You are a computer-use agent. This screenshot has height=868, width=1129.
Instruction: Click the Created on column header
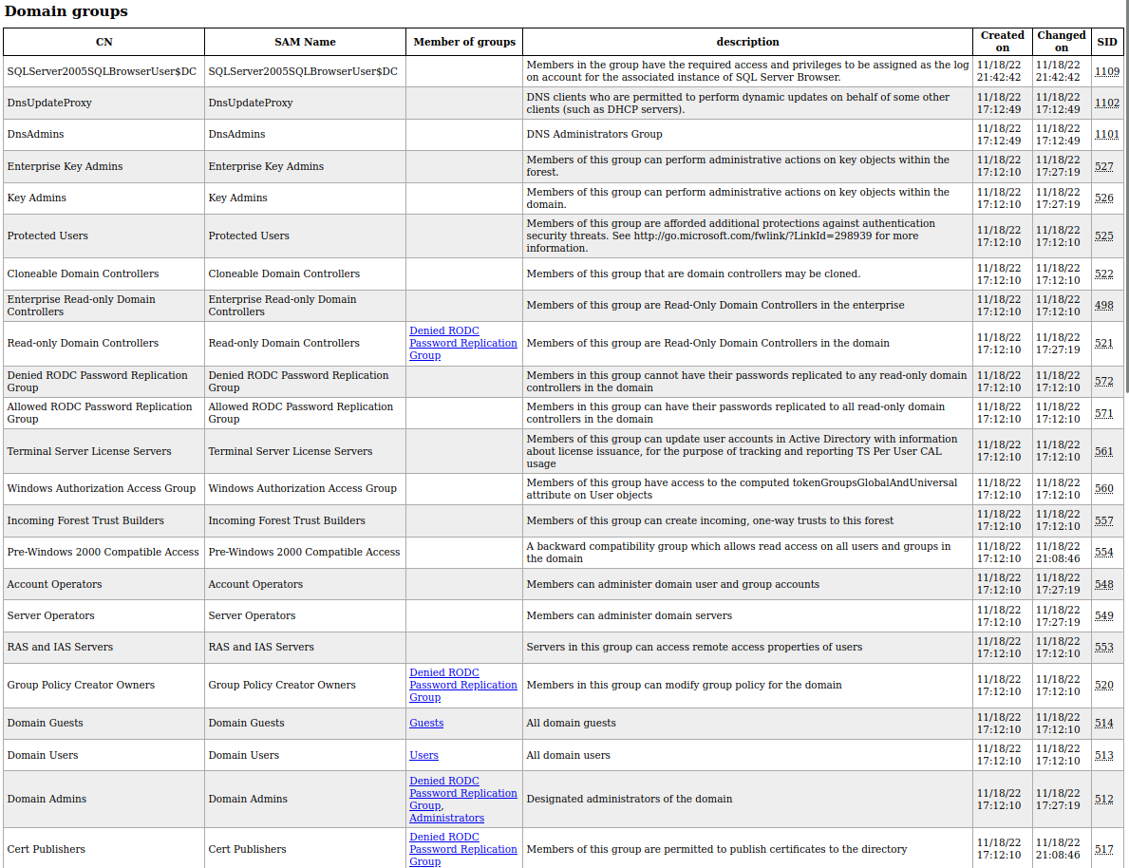tap(1003, 42)
